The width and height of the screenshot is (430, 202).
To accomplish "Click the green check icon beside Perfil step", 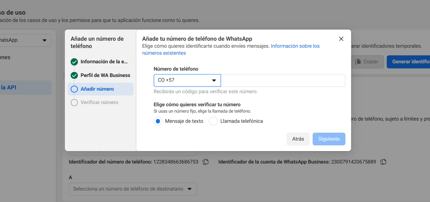I will [74, 75].
